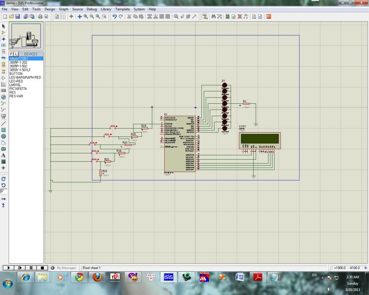Screen dimensions: 369x295
Task: Click the Zoom In magnifier icon
Action: click(86, 17)
